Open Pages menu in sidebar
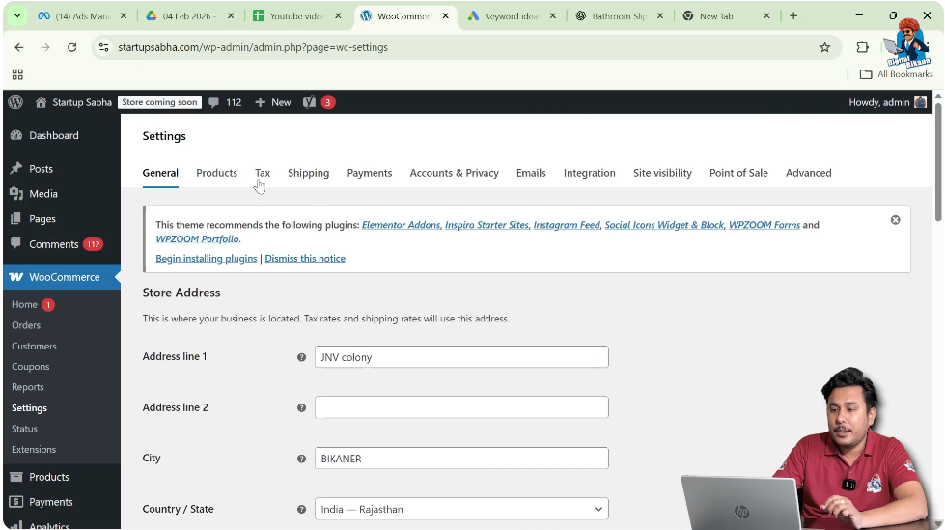 [42, 219]
